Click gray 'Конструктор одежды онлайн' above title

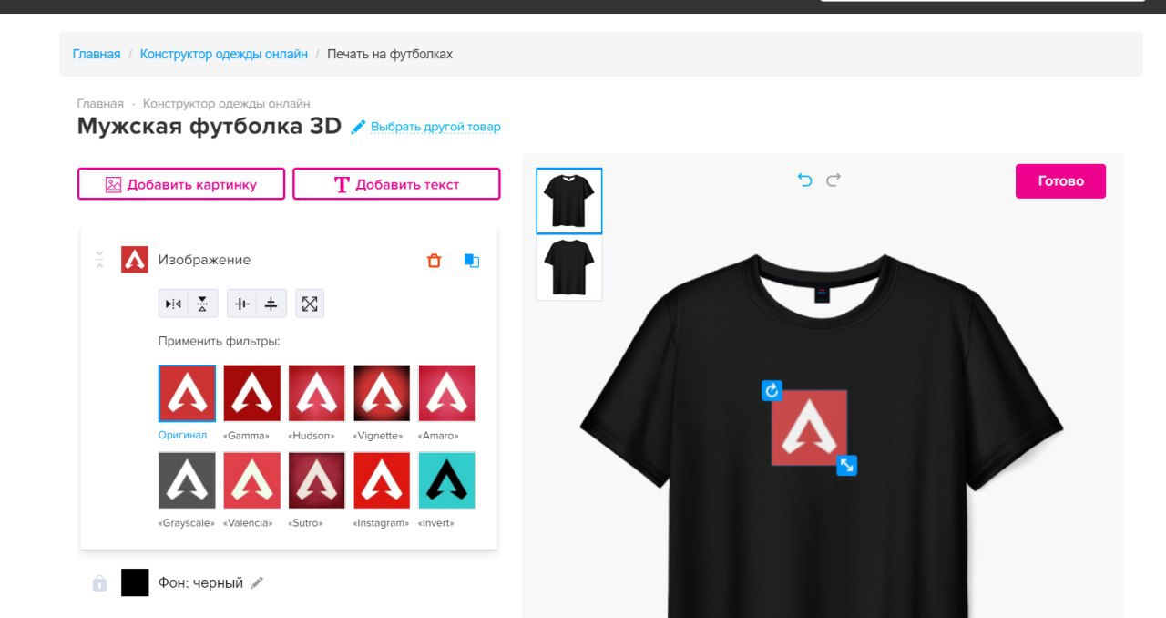pyautogui.click(x=227, y=104)
